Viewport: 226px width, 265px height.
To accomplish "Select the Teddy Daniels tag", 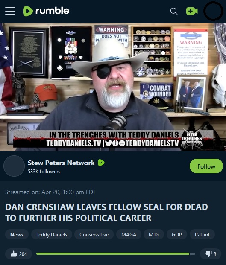I will pyautogui.click(x=52, y=234).
